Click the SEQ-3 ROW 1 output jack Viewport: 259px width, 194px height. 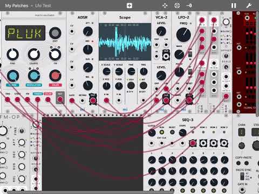point(203,143)
